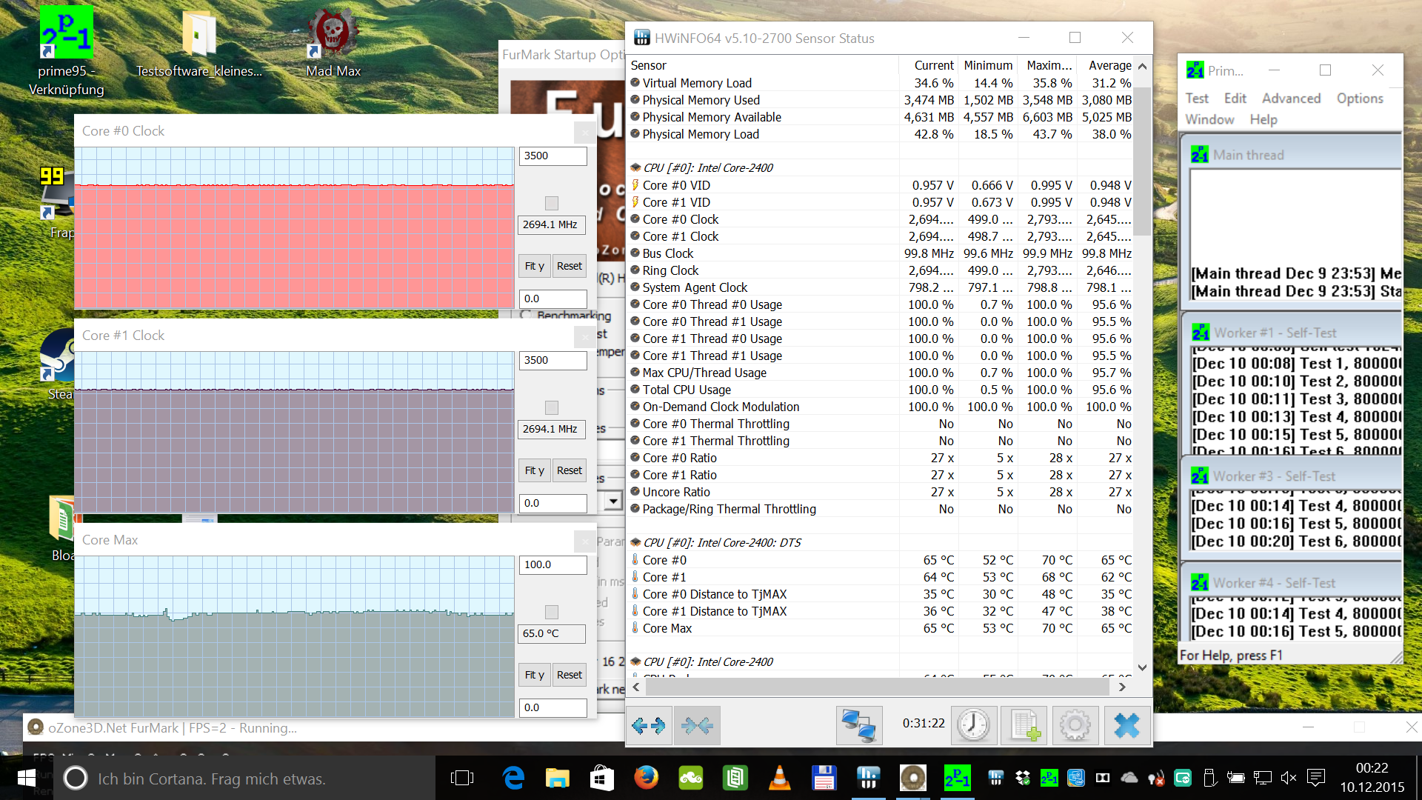
Task: Open the Options menu in Prime95
Action: click(x=1359, y=99)
